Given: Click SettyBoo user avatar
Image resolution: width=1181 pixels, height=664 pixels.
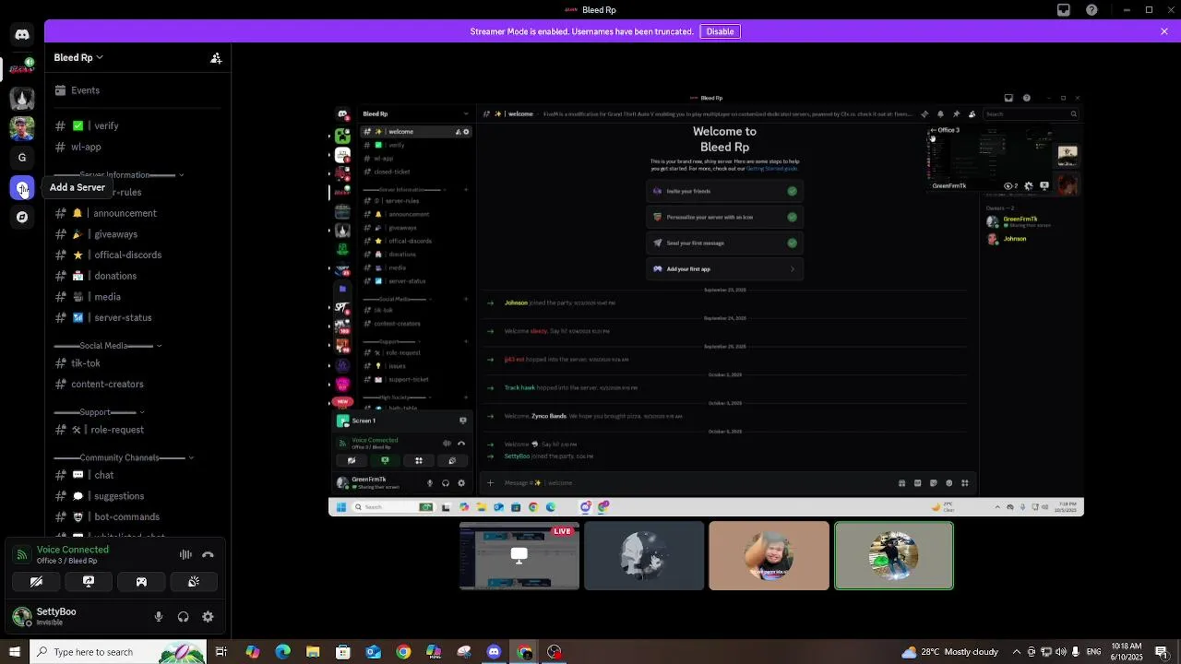Looking at the screenshot, I should pos(22,617).
